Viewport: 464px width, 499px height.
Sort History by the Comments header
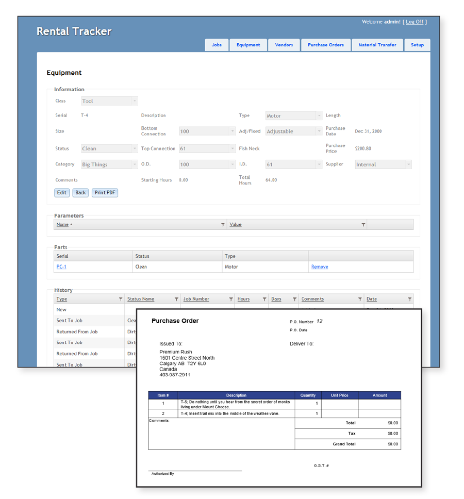tap(312, 299)
